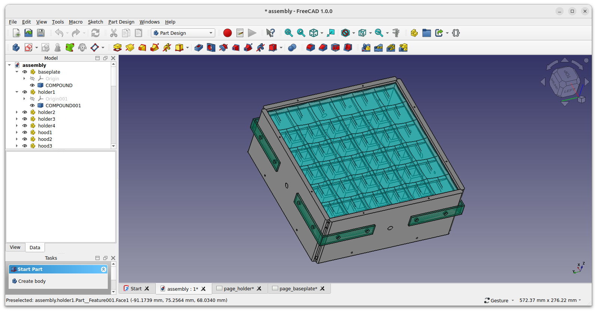The width and height of the screenshot is (597, 312).
Task: Toggle visibility of holder1
Action: [25, 92]
